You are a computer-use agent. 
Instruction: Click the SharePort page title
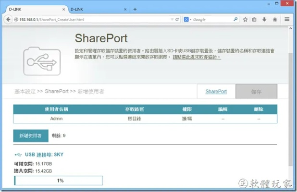coord(101,38)
